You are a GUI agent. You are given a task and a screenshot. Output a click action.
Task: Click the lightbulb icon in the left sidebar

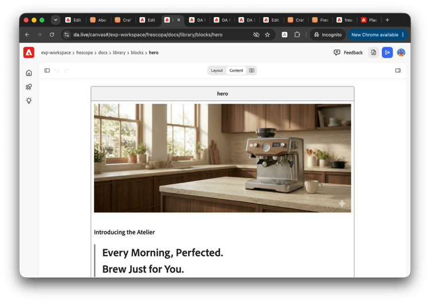coord(29,100)
